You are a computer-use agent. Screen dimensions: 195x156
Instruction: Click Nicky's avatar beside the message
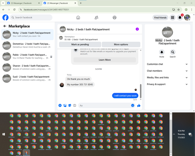62,85
